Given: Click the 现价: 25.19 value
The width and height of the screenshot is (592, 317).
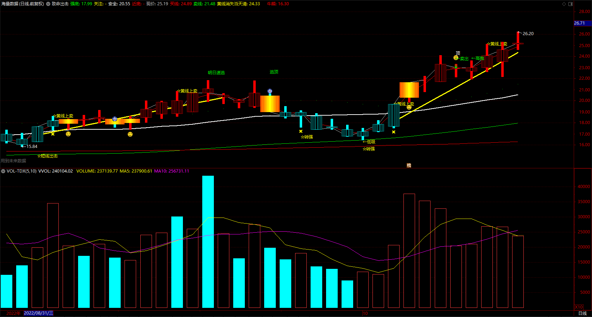Looking at the screenshot, I should pos(157,4).
